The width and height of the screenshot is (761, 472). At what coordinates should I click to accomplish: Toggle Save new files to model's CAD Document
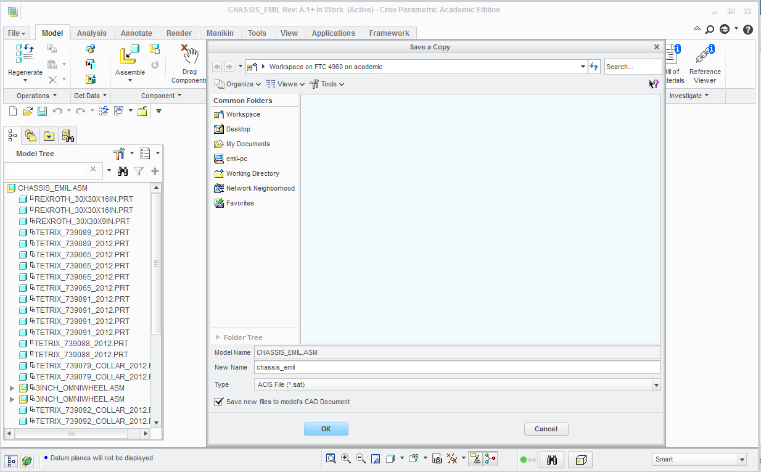218,402
